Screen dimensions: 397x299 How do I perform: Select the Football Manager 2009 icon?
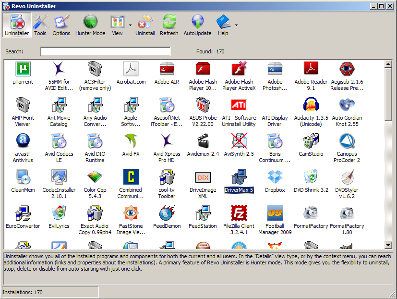(275, 214)
